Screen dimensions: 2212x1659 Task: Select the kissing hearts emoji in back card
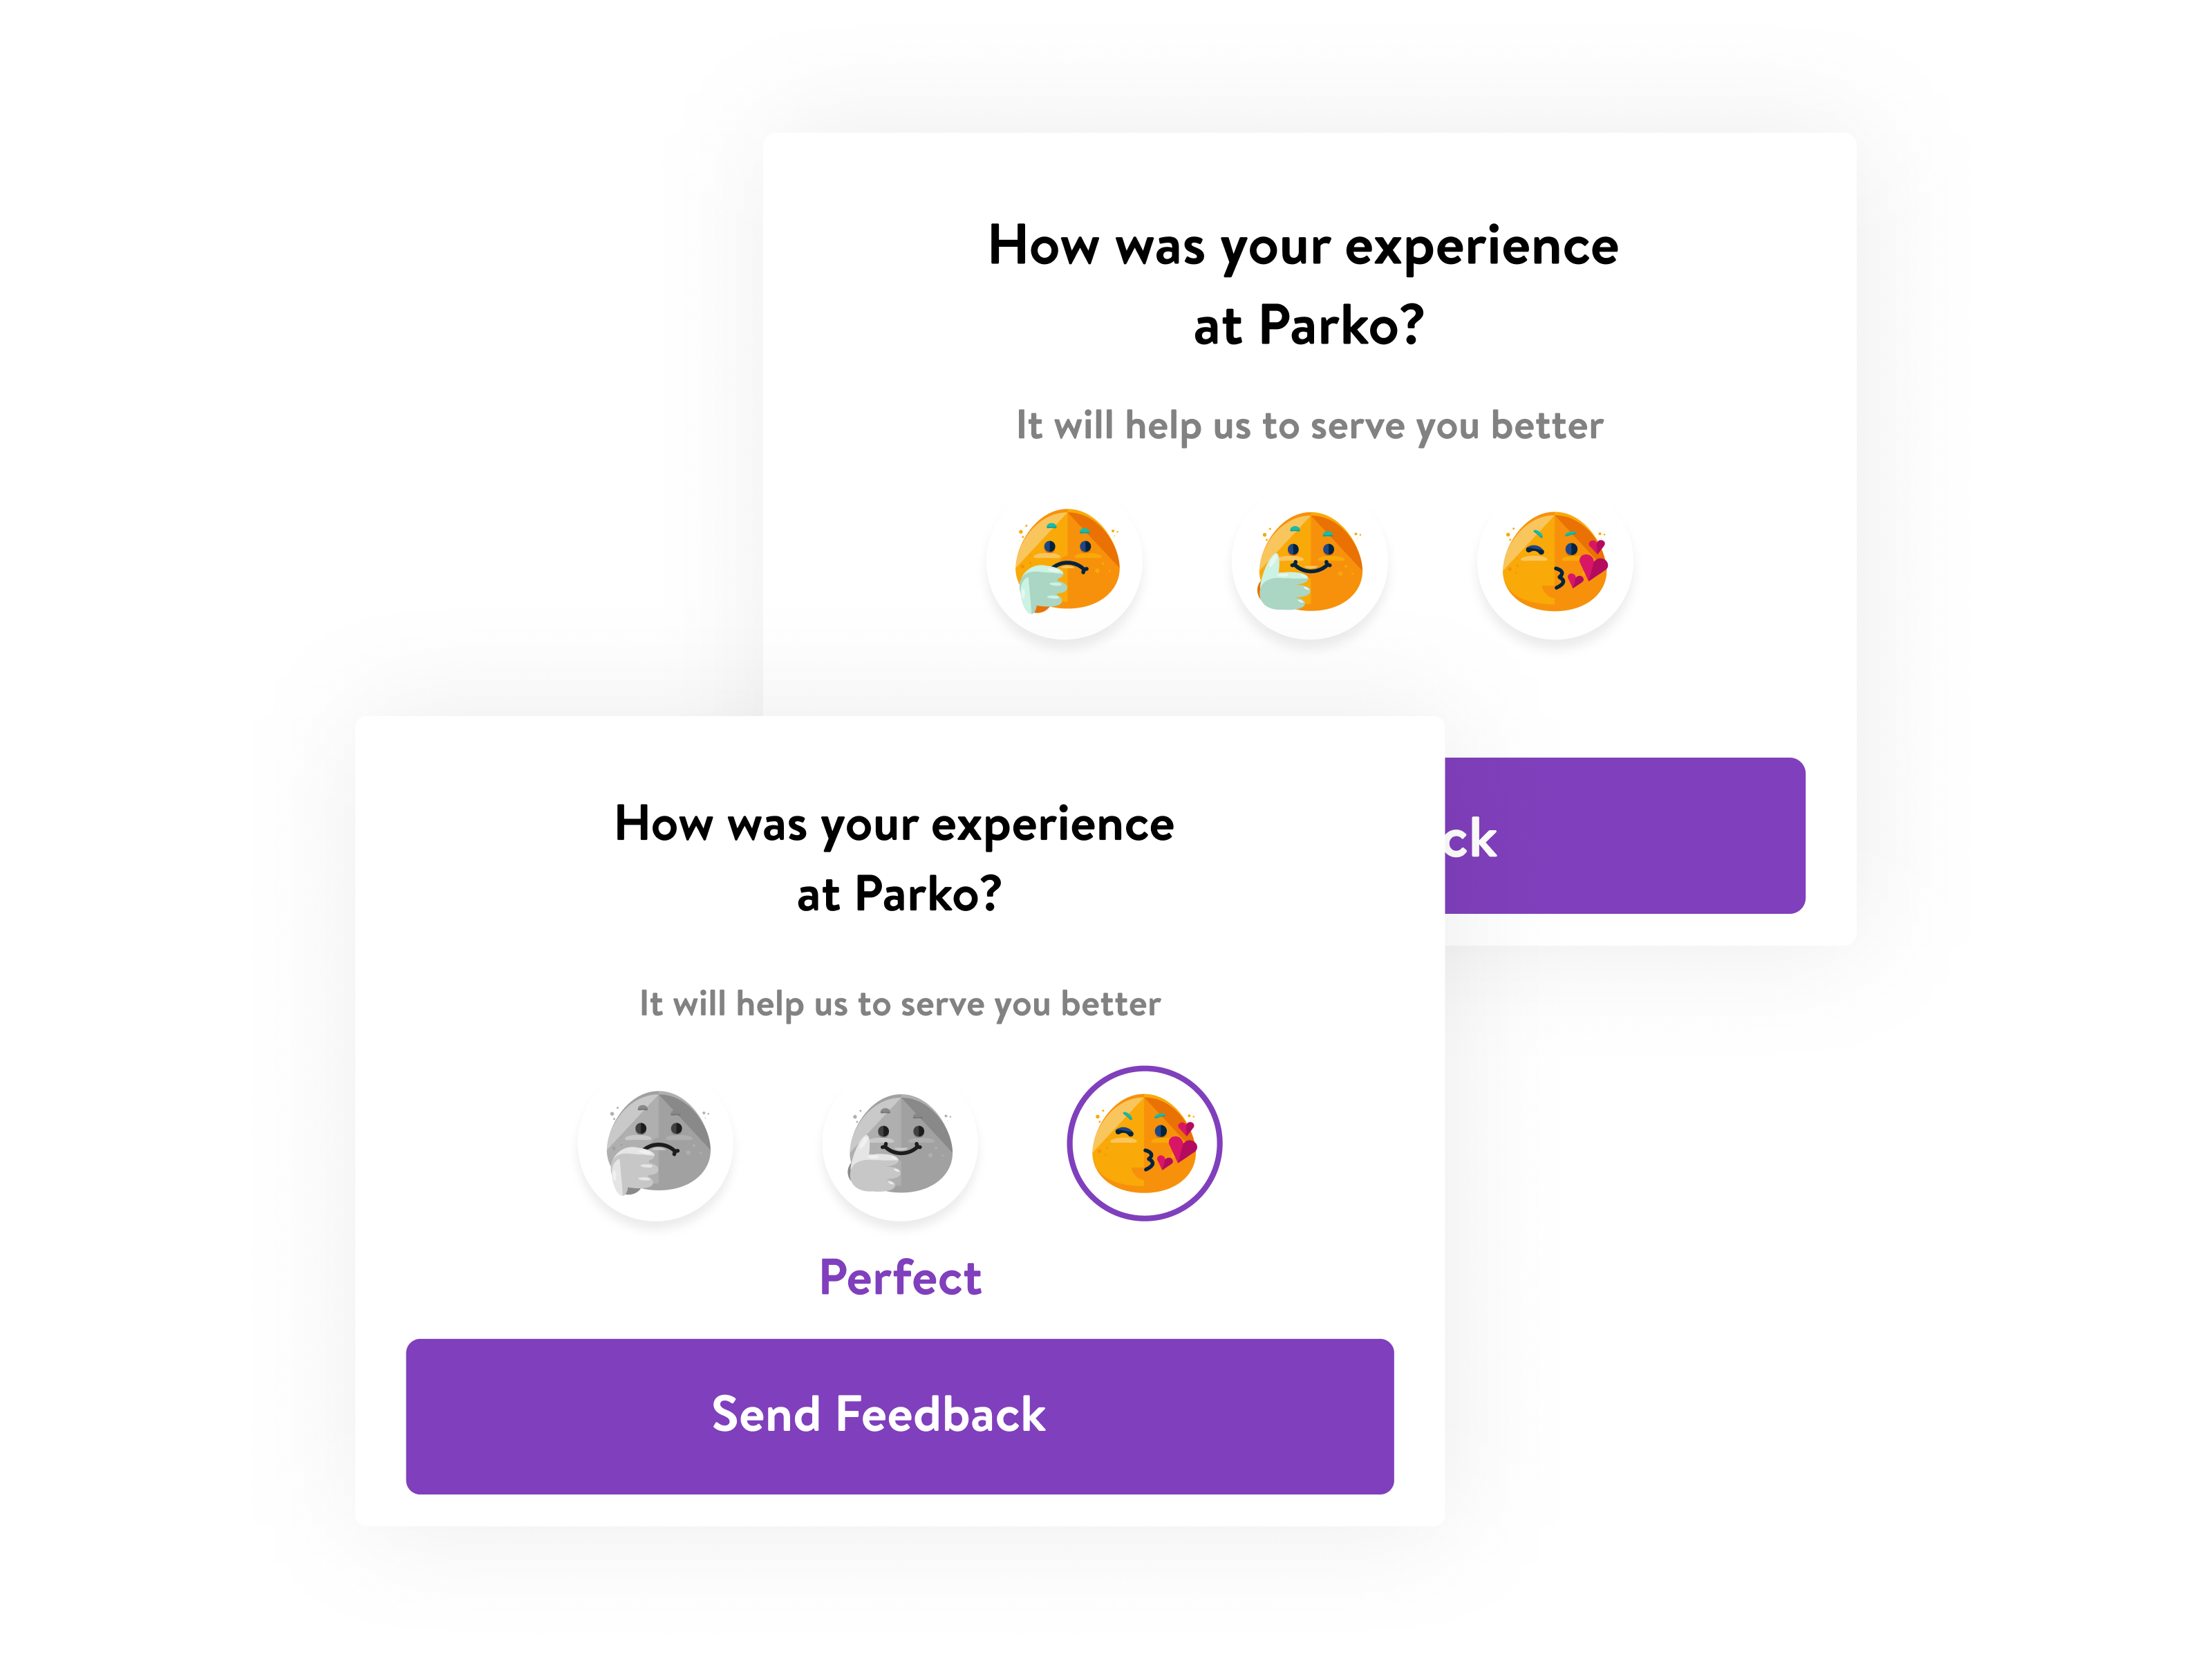(1554, 562)
